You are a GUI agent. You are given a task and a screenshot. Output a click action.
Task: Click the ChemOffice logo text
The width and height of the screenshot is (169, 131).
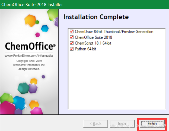point(30,46)
